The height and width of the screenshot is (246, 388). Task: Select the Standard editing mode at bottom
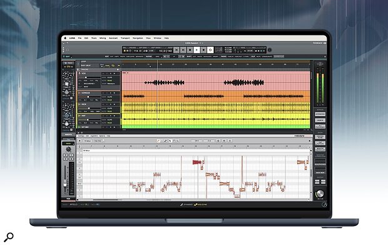(x=186, y=205)
